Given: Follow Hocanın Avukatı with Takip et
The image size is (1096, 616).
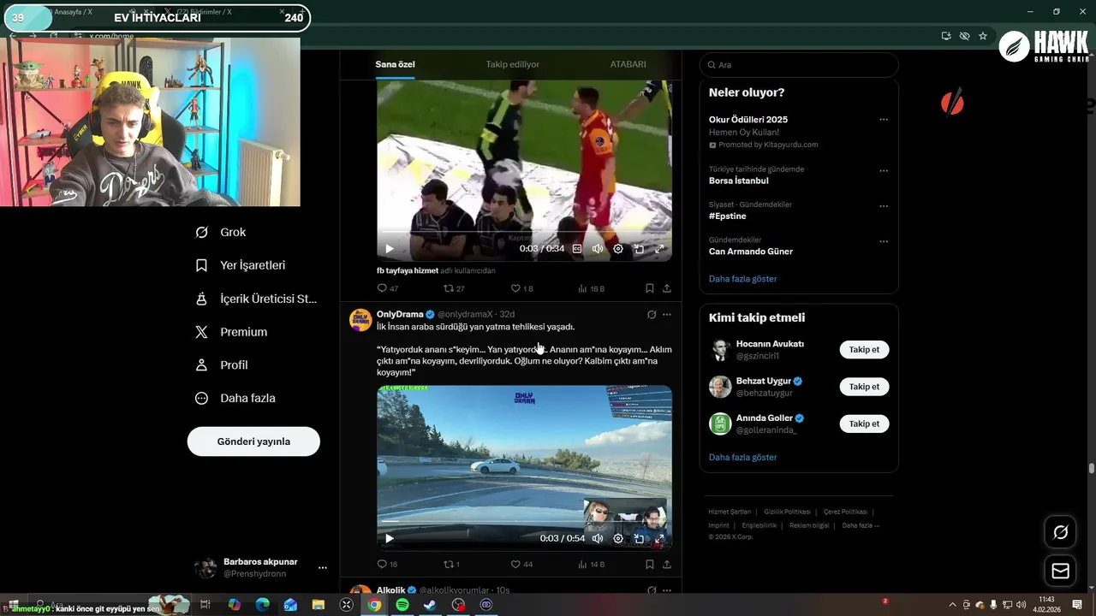Looking at the screenshot, I should [x=864, y=349].
